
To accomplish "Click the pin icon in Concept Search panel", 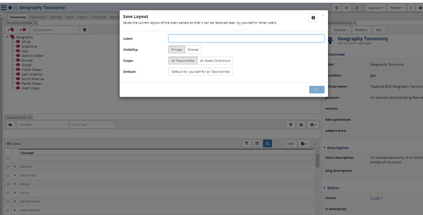I will pyautogui.click(x=291, y=124).
